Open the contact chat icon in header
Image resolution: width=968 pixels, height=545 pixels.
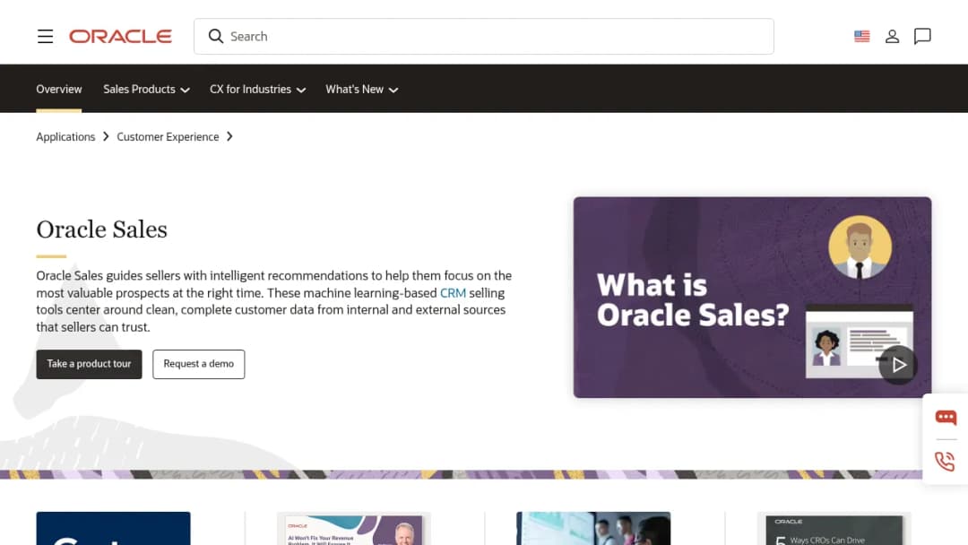(922, 37)
